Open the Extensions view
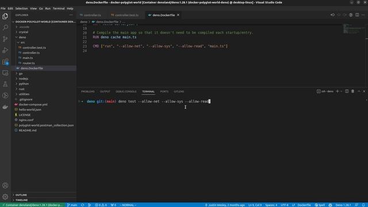 pos(5,62)
